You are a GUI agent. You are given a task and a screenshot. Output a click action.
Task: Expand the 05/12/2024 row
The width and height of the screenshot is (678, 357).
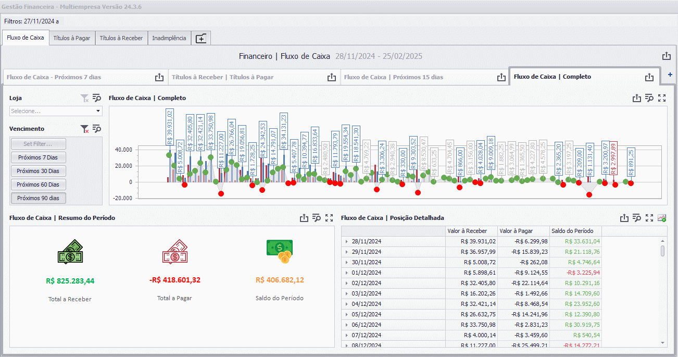click(346, 314)
